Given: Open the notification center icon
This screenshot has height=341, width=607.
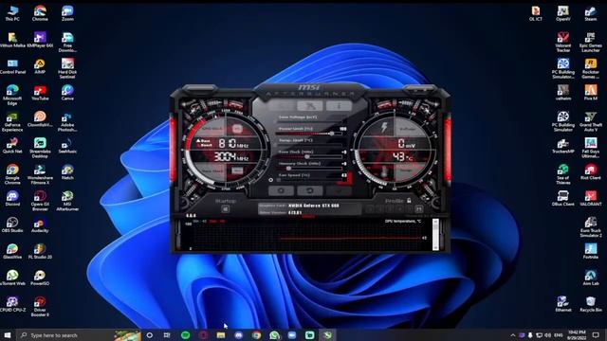Looking at the screenshot, I should pyautogui.click(x=596, y=335).
